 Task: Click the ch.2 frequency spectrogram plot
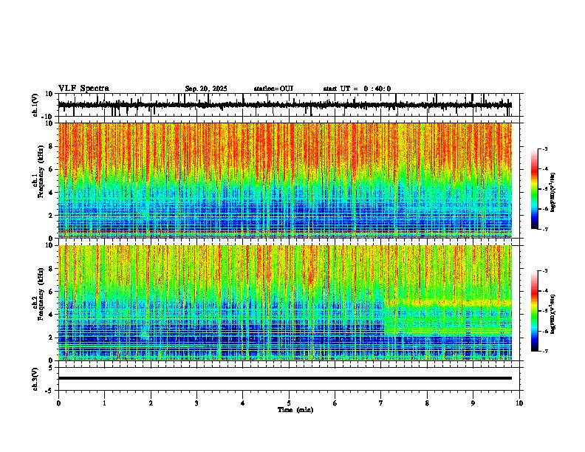[285, 303]
